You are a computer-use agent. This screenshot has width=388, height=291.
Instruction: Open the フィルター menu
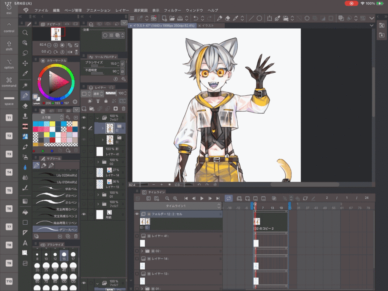pyautogui.click(x=173, y=10)
